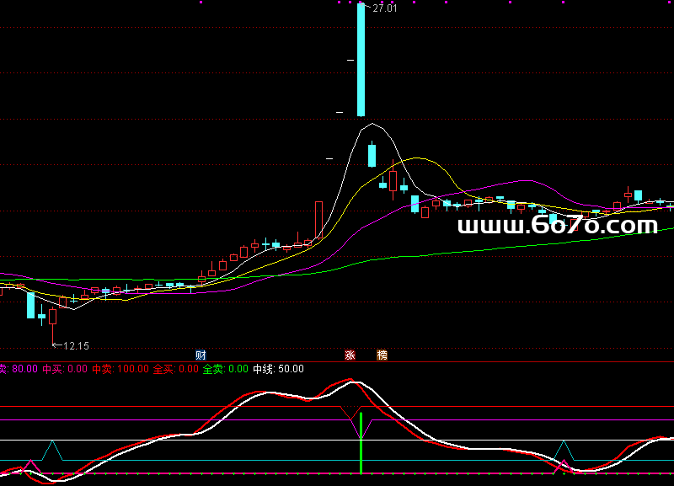Click the green vertical signal bar in indicator
Image resolution: width=674 pixels, height=486 pixels.
coord(361,443)
